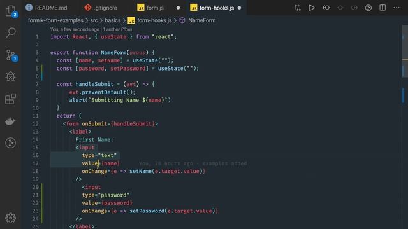Close form-hooks.js tab via unsaved dot
The height and width of the screenshot is (229, 408).
(x=239, y=8)
